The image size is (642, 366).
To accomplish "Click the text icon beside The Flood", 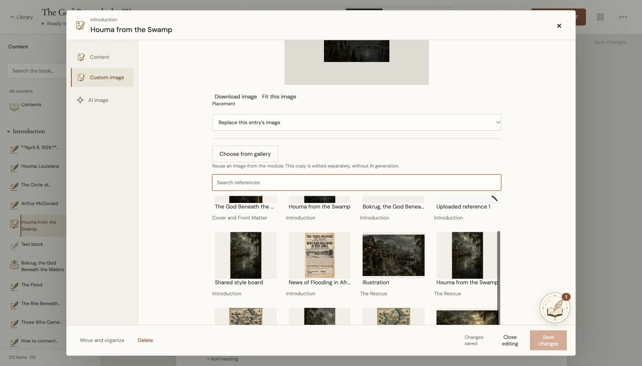I will (x=14, y=287).
